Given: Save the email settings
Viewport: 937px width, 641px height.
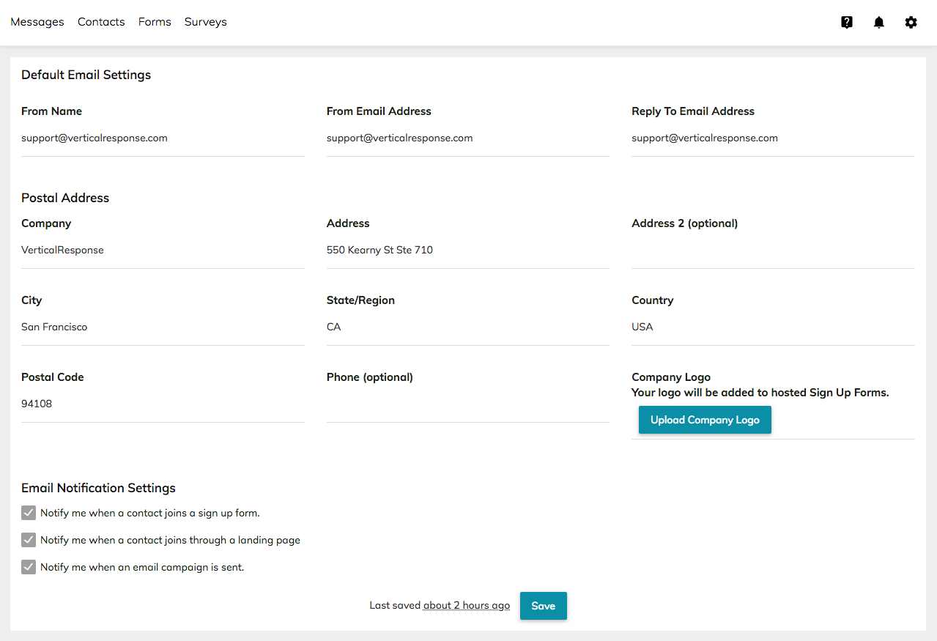Looking at the screenshot, I should coord(544,606).
